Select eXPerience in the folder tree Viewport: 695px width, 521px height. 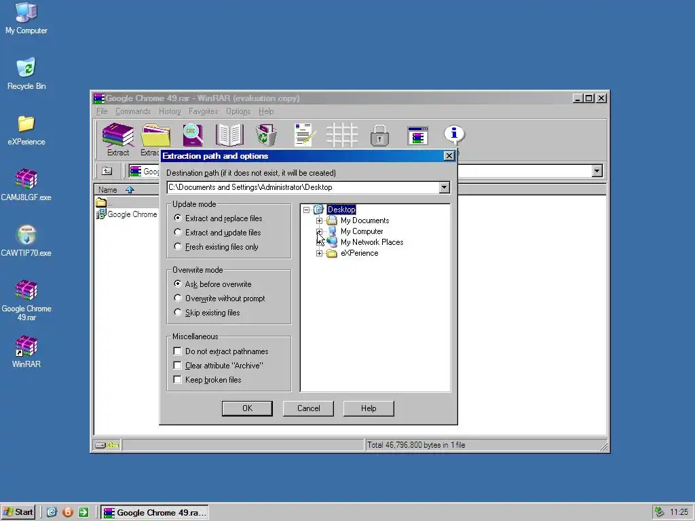point(360,254)
